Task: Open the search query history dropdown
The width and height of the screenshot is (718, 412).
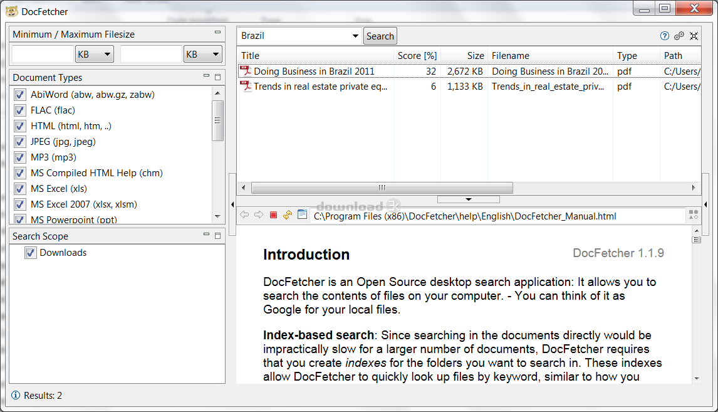Action: tap(355, 36)
